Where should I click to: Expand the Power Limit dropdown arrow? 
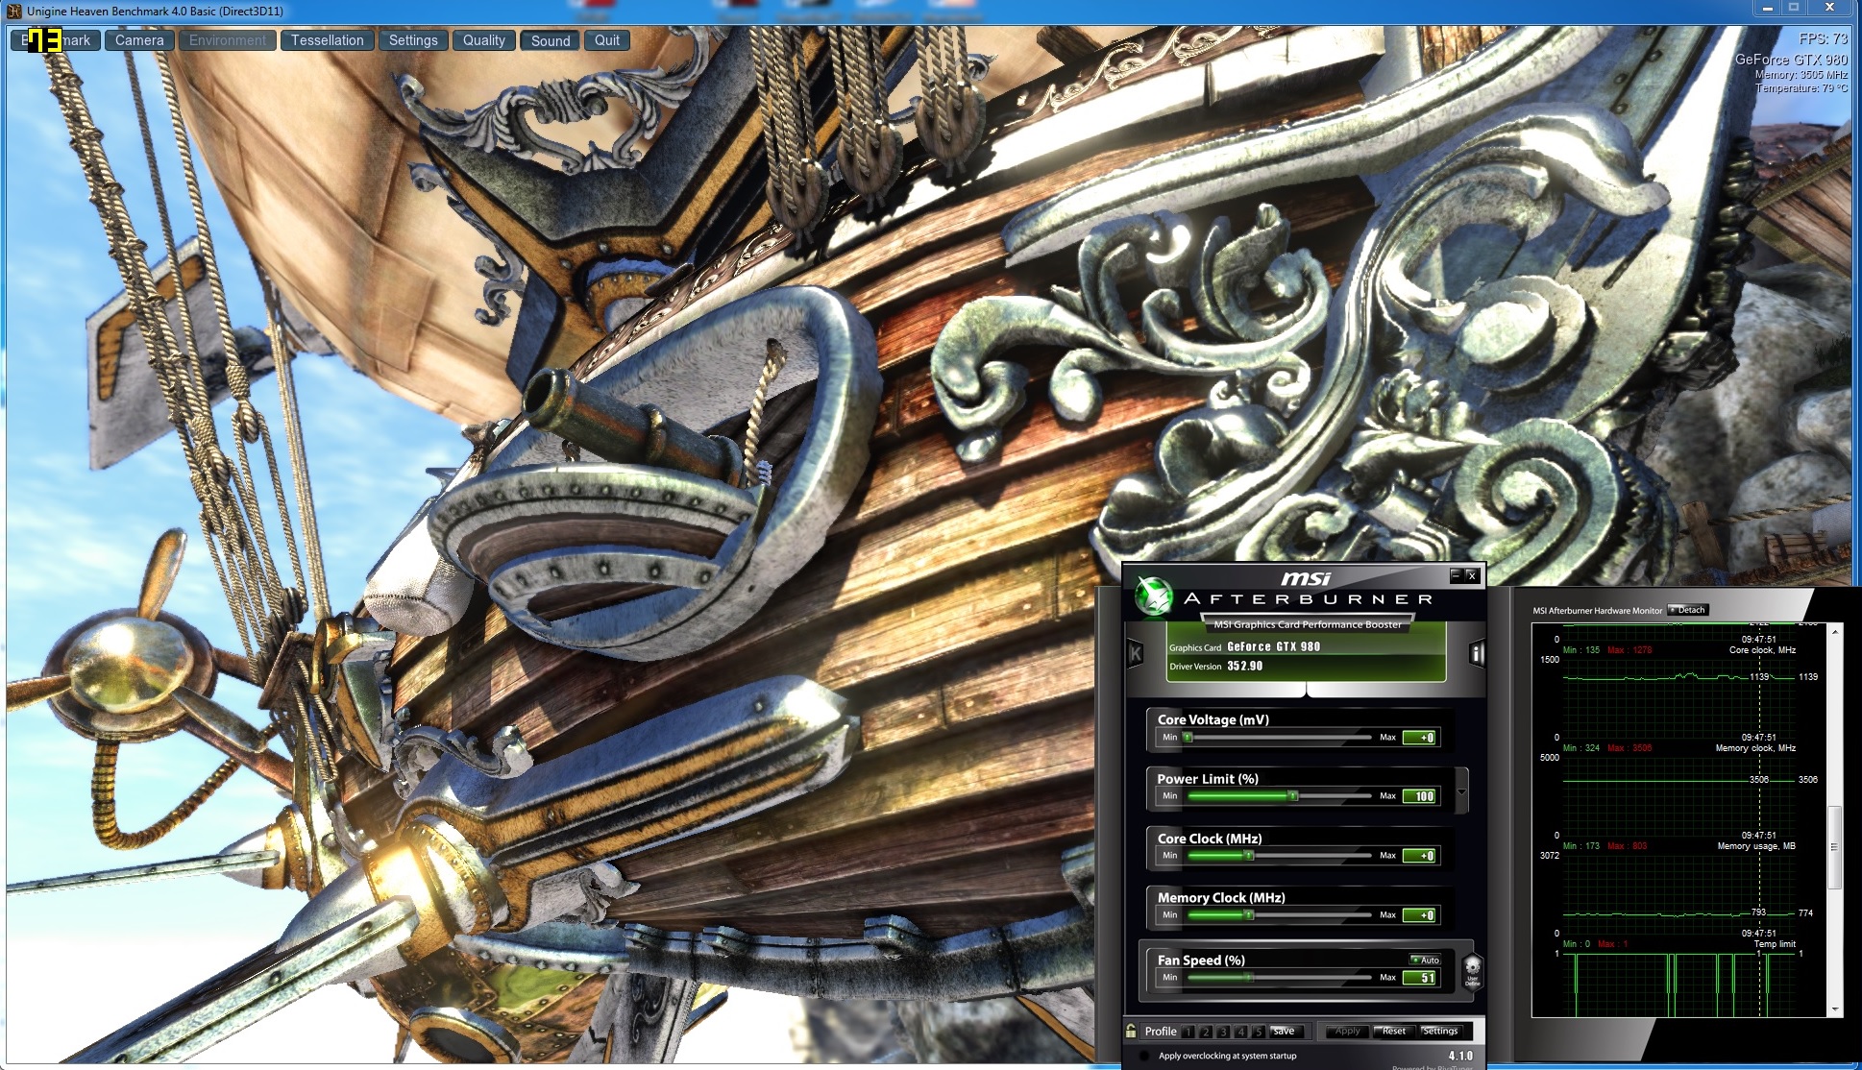pyautogui.click(x=1461, y=792)
